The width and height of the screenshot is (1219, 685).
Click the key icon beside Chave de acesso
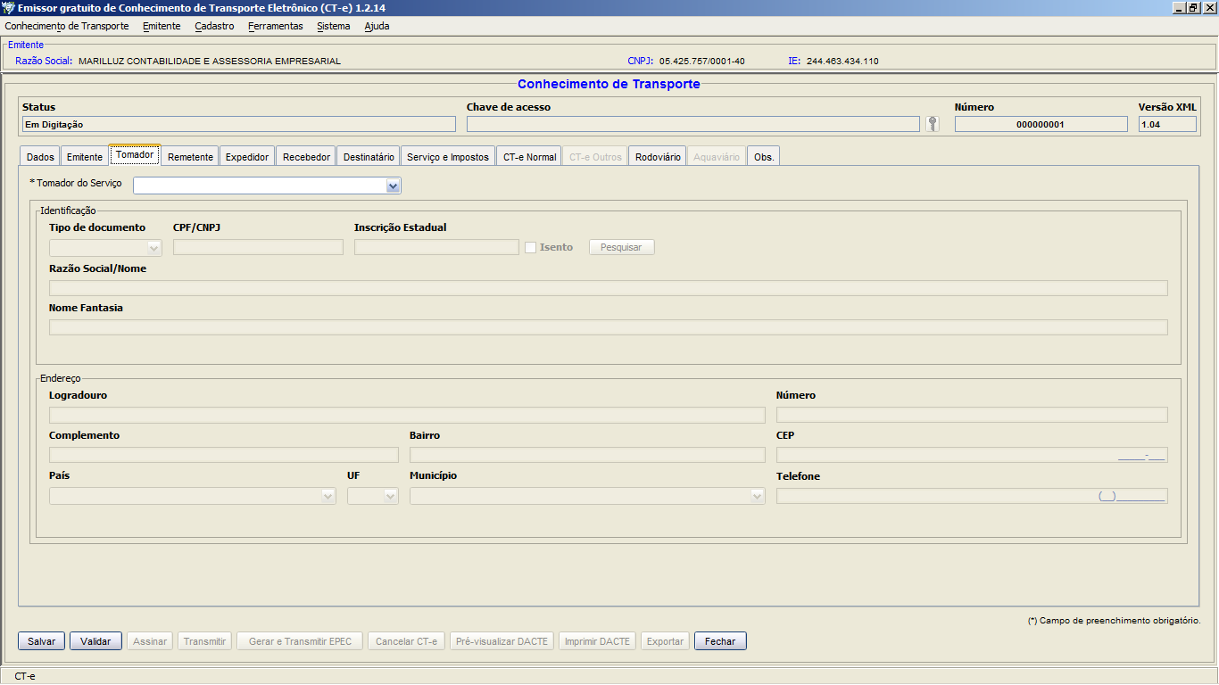coord(933,124)
